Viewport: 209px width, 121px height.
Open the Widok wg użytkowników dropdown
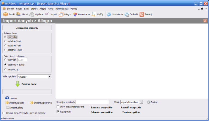click(141, 102)
